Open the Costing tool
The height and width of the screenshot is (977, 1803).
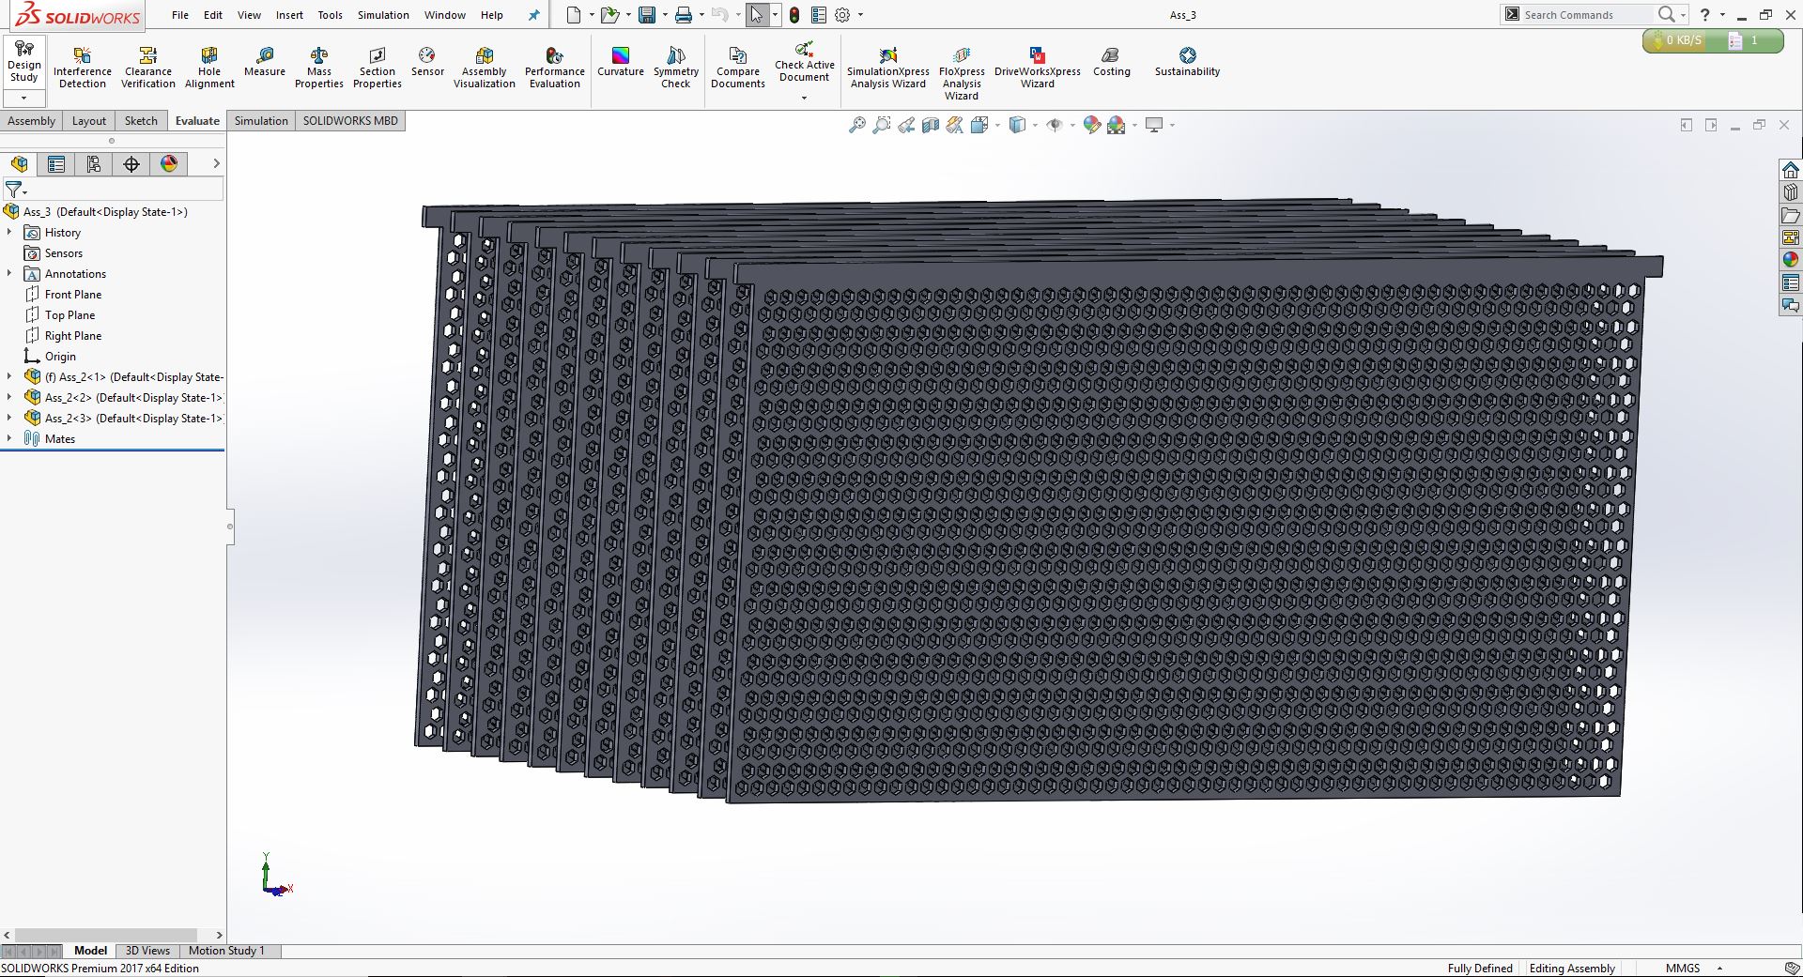[x=1111, y=63]
